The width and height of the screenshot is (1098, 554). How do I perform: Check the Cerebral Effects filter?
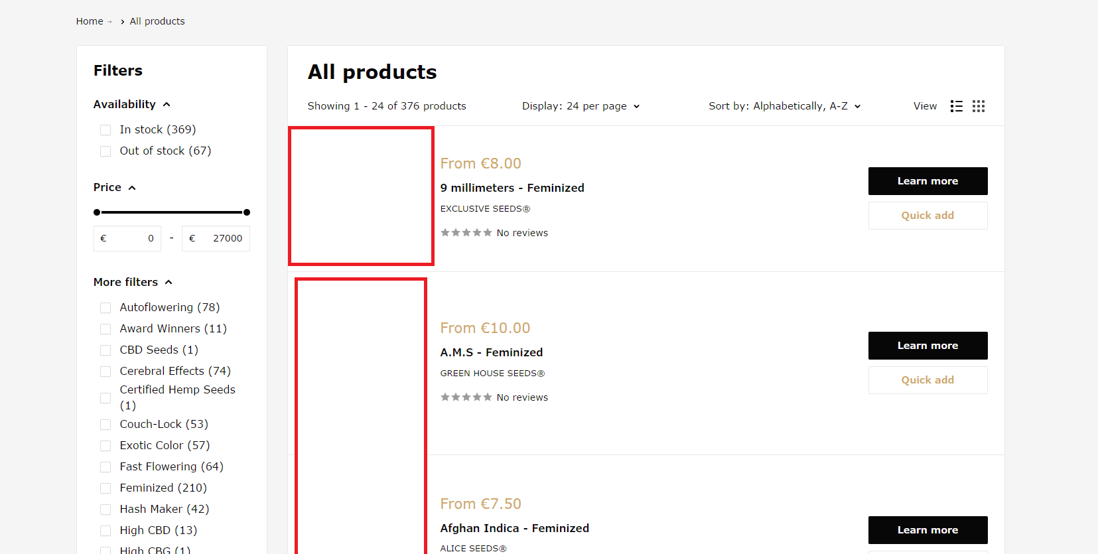(105, 372)
